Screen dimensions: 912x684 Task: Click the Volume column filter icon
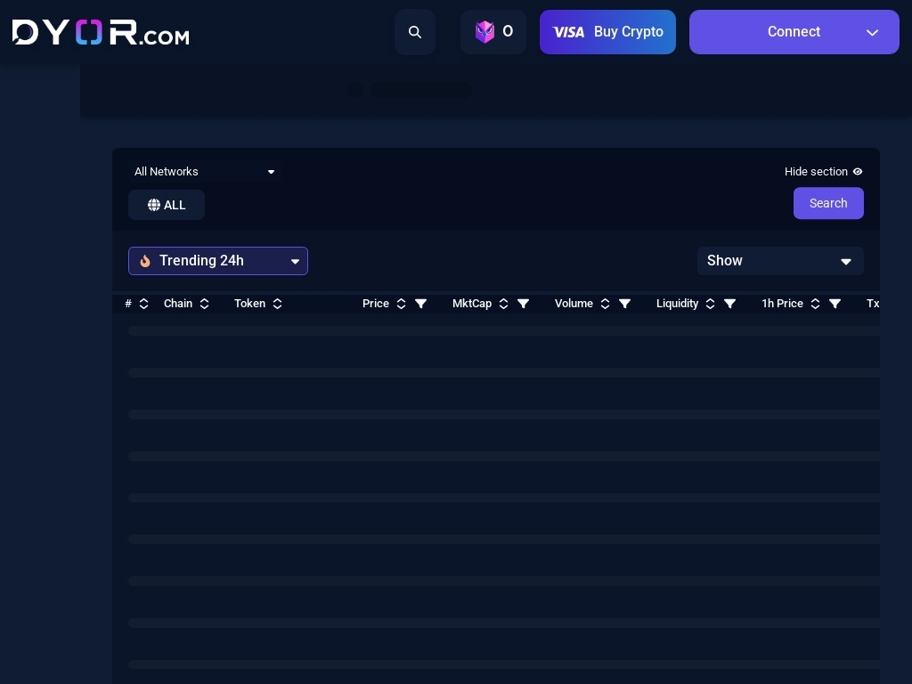[x=625, y=304]
